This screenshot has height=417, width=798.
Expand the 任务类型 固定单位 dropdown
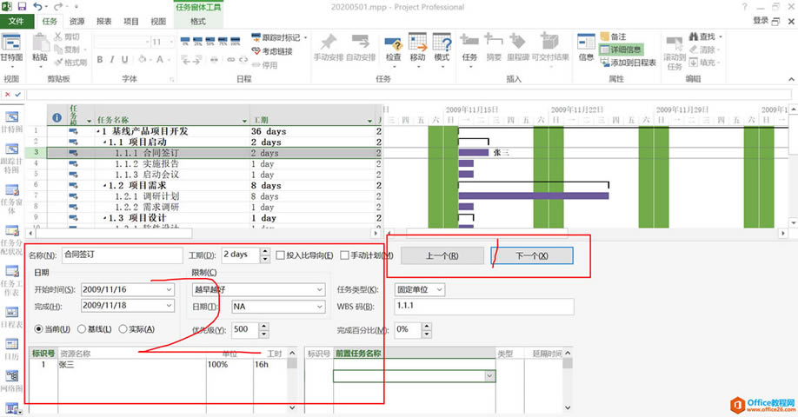459,288
